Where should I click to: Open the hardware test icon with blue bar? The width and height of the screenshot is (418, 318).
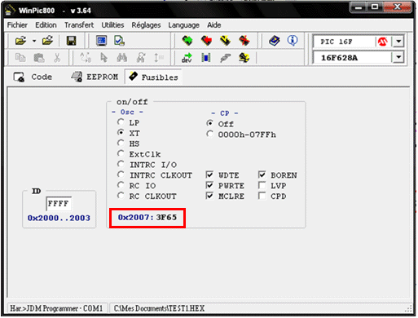206,58
